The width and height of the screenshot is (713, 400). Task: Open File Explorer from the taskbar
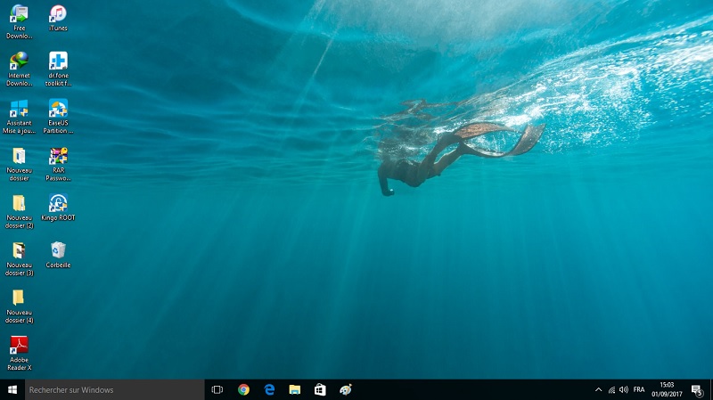coord(295,389)
